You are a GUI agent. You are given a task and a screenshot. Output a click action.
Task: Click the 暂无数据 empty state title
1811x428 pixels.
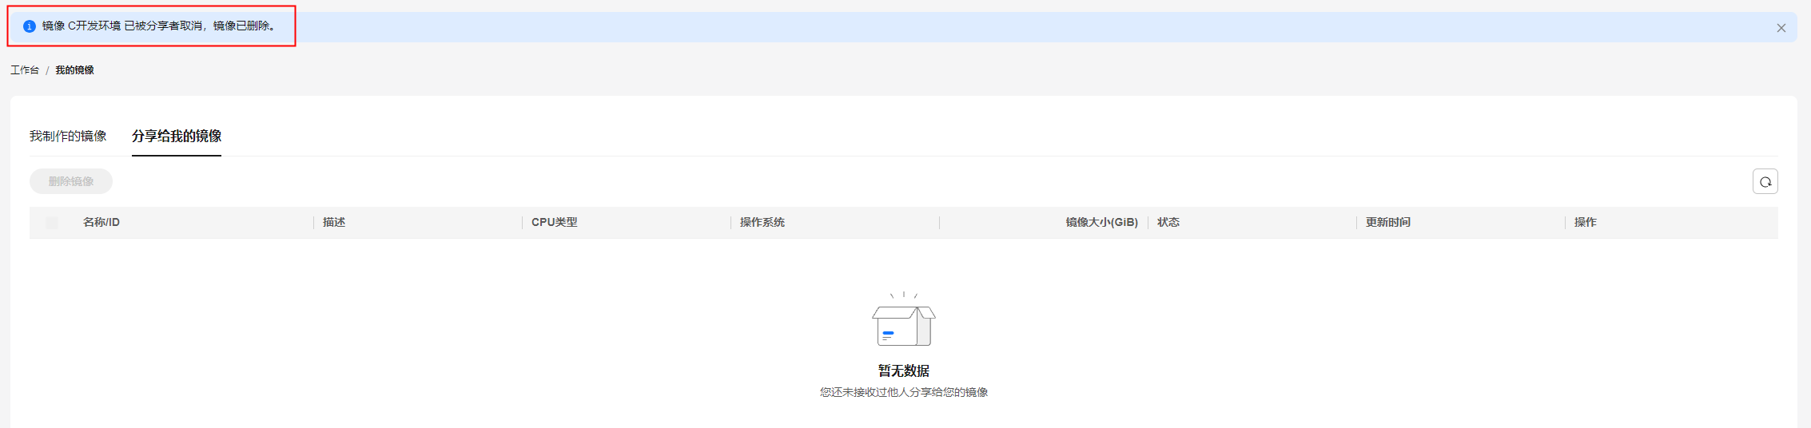tap(904, 371)
